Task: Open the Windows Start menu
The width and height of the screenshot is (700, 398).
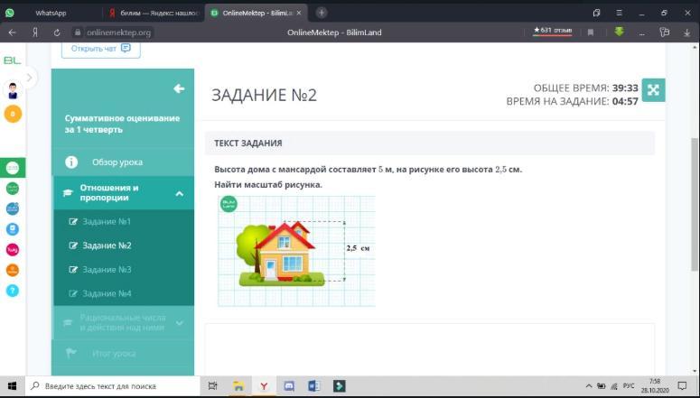Action: click(12, 386)
